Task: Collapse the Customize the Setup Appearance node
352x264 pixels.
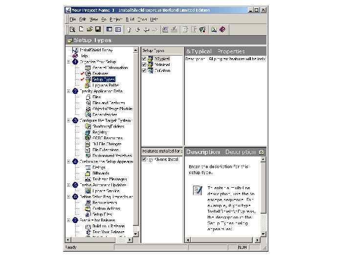Action: point(68,161)
